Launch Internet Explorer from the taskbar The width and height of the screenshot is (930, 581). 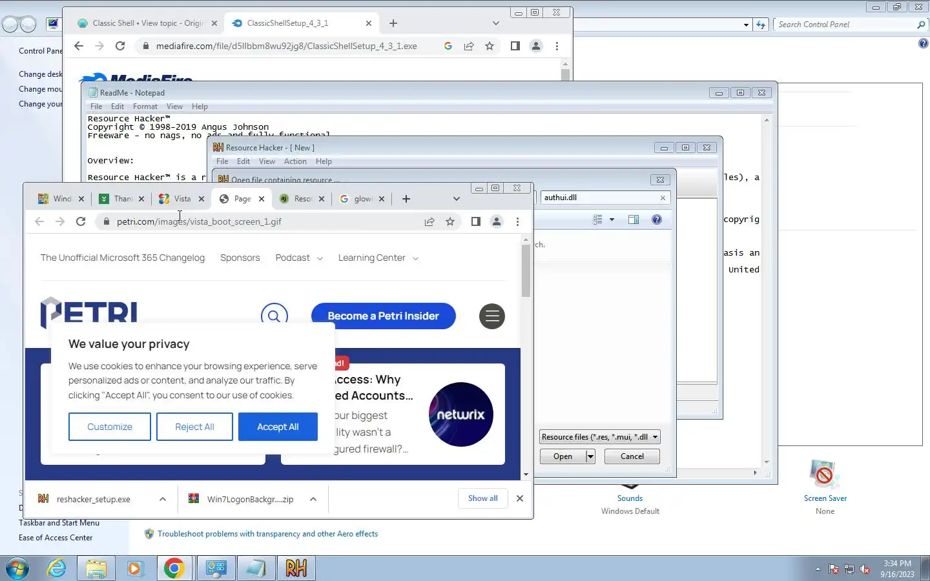57,568
